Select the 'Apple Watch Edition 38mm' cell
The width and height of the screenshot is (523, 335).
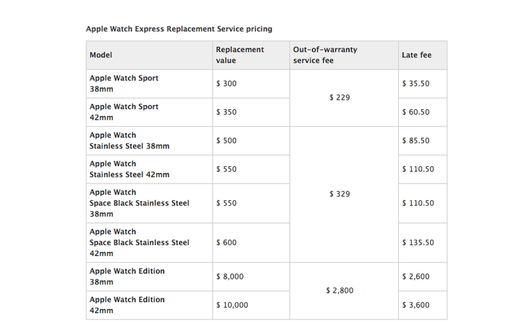pos(150,277)
